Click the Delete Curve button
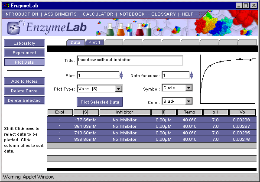 pos(25,91)
